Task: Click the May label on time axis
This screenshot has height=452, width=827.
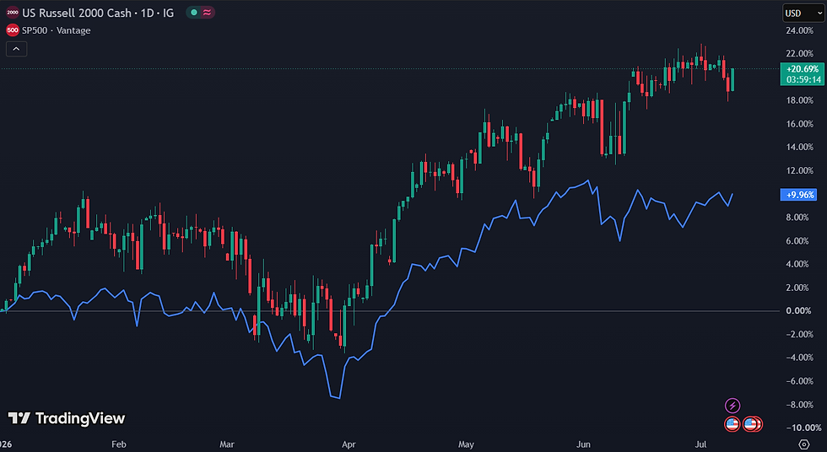Action: point(466,444)
